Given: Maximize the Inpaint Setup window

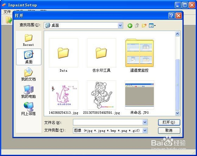Looking at the screenshot, I should click(x=185, y=5).
